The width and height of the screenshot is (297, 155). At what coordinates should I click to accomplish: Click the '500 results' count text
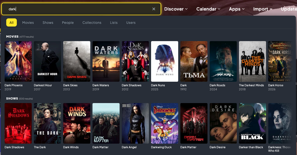(26, 98)
